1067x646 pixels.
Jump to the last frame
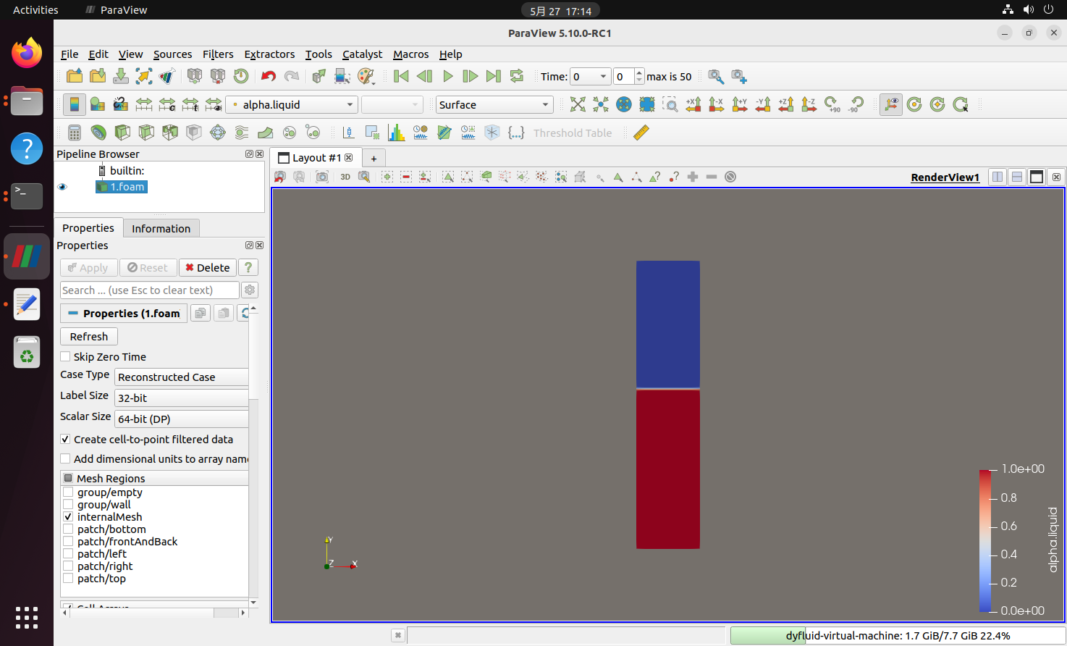pyautogui.click(x=493, y=76)
